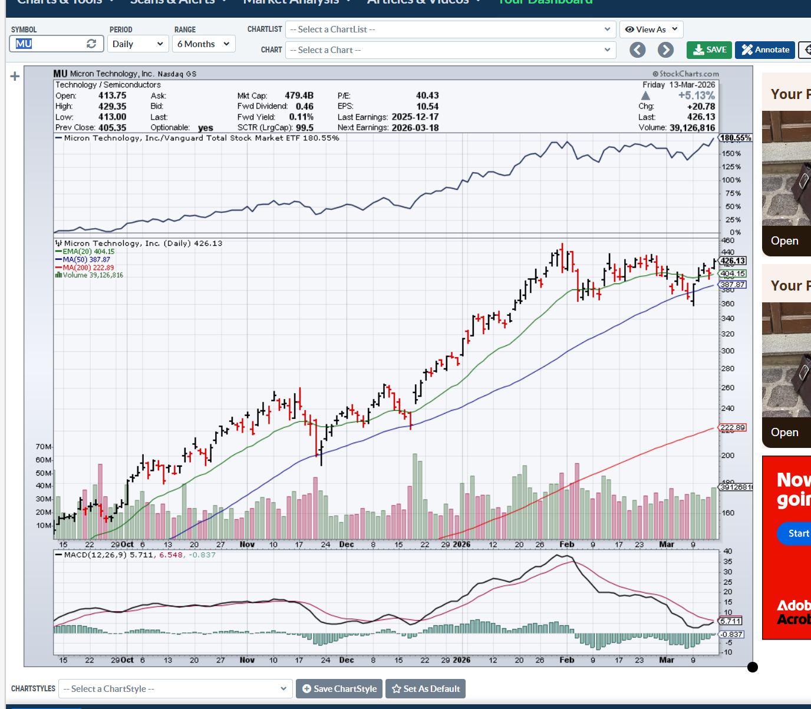
Task: Click the -0.837 MACD axis label
Action: pos(732,635)
